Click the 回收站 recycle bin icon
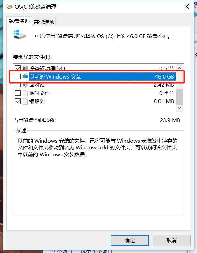This screenshot has height=253, width=197. [25, 85]
